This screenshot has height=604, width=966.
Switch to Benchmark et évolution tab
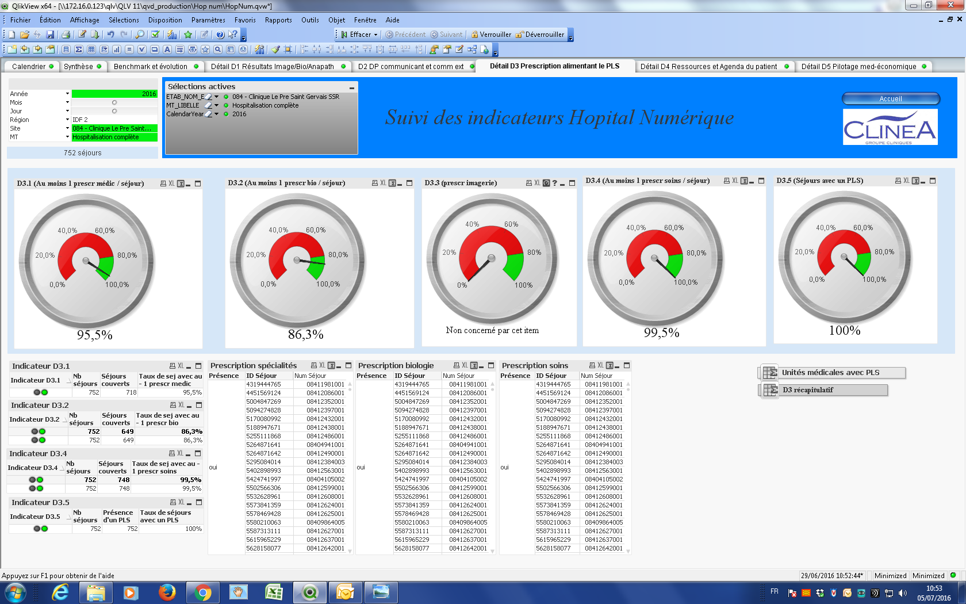click(156, 66)
